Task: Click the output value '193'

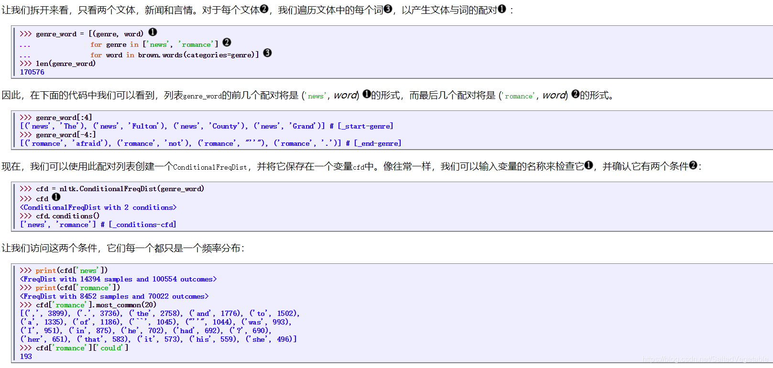Action: pyautogui.click(x=26, y=357)
